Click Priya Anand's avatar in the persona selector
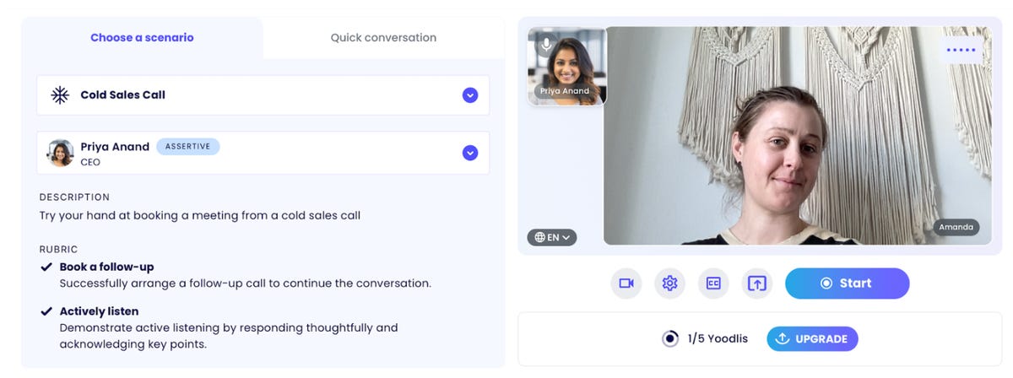 tap(61, 153)
